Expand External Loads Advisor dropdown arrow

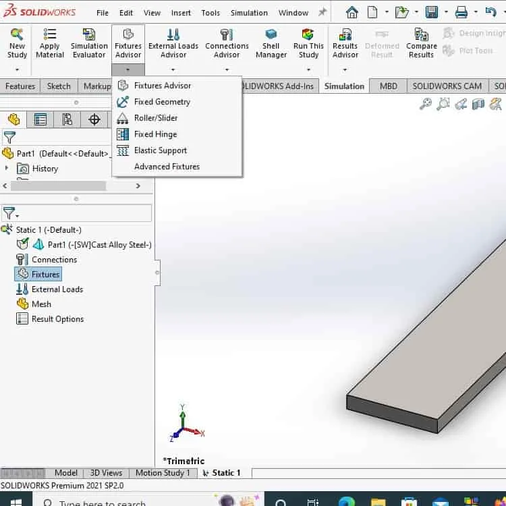(173, 69)
